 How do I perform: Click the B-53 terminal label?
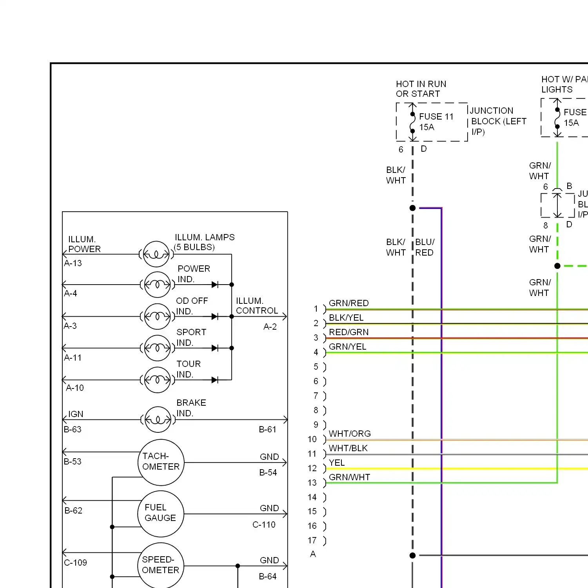point(73,462)
